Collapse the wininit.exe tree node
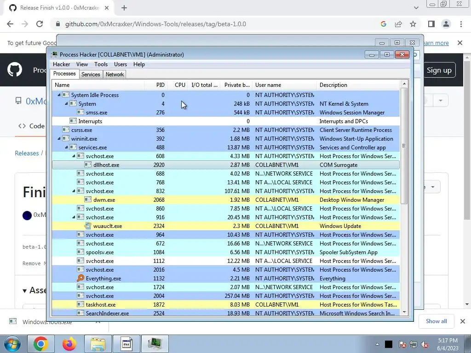Screen dimensions: 471x353 pos(59,139)
